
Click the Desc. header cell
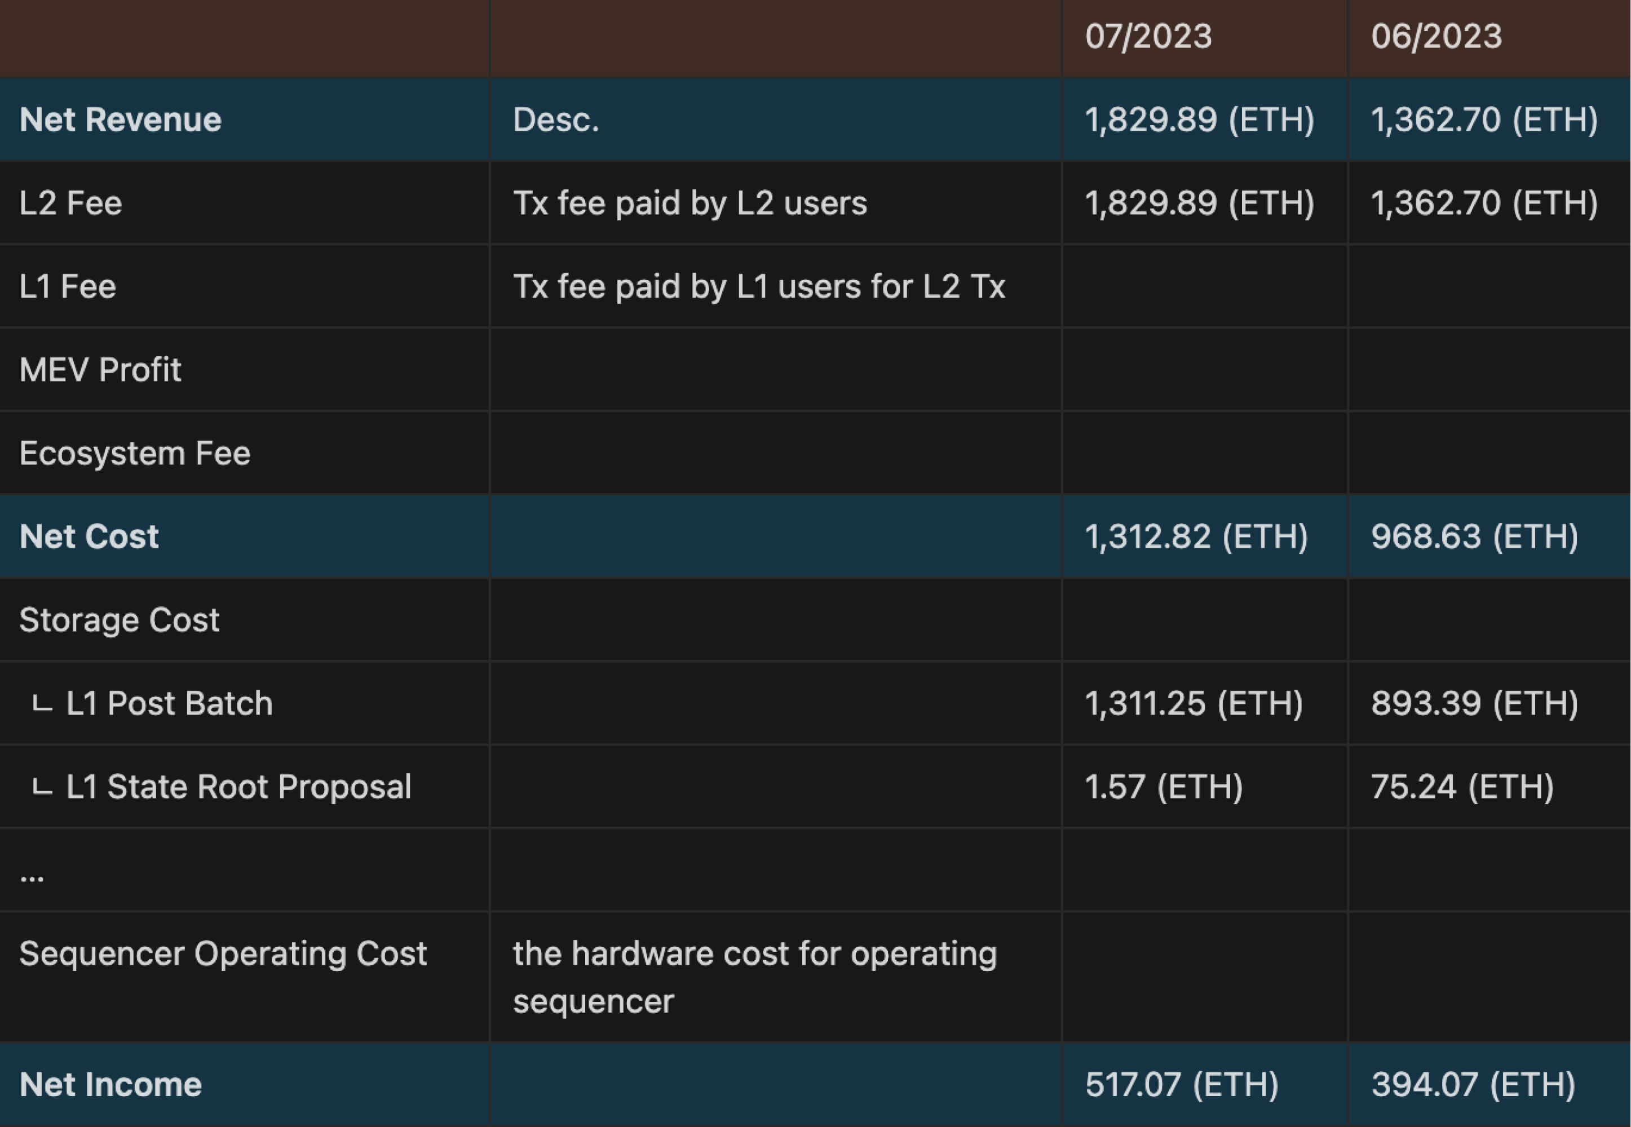click(556, 120)
